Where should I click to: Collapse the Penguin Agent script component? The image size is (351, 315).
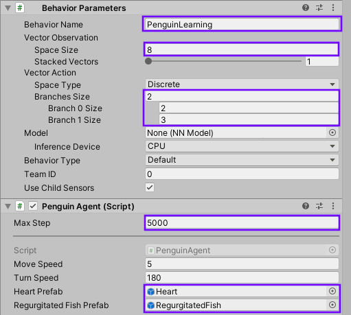pyautogui.click(x=8, y=207)
